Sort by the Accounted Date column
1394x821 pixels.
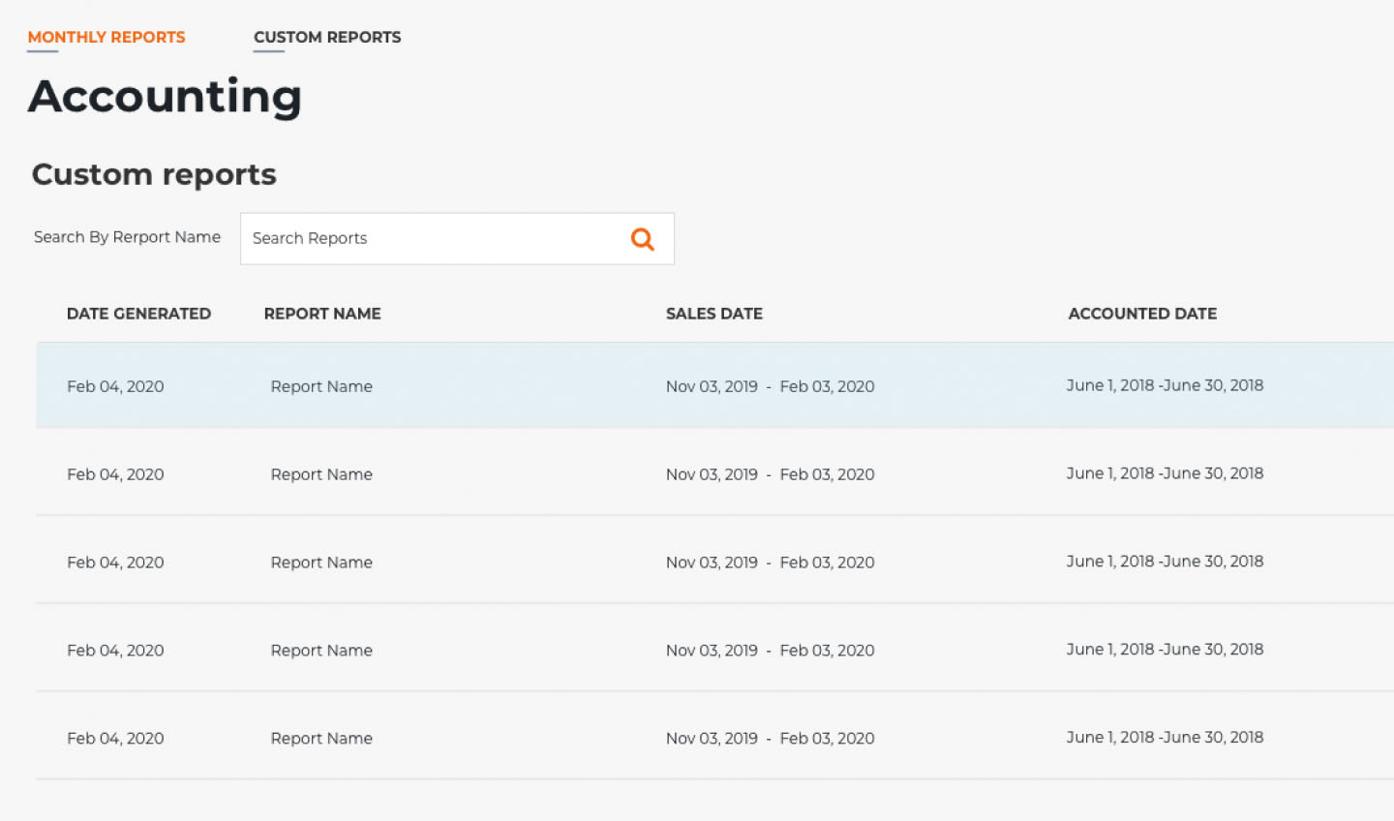1142,313
